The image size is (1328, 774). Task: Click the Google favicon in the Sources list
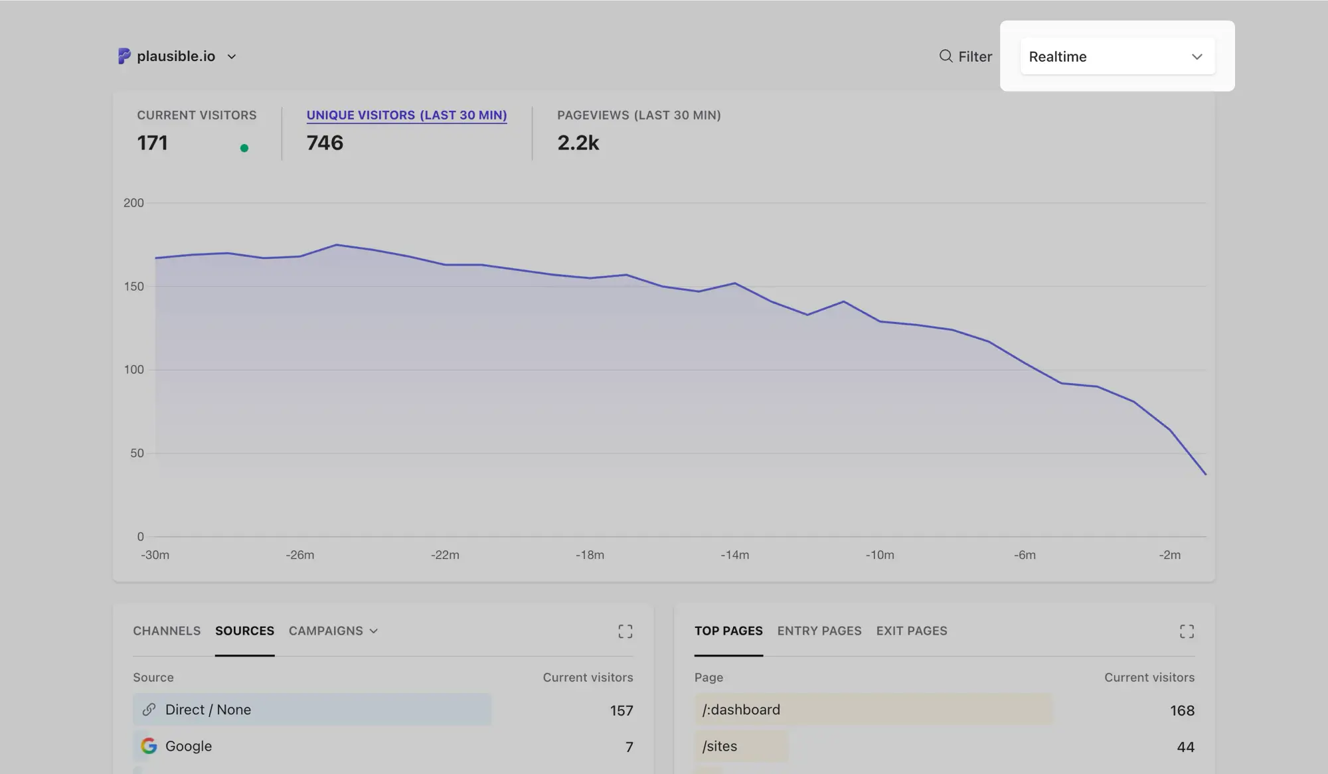[149, 746]
